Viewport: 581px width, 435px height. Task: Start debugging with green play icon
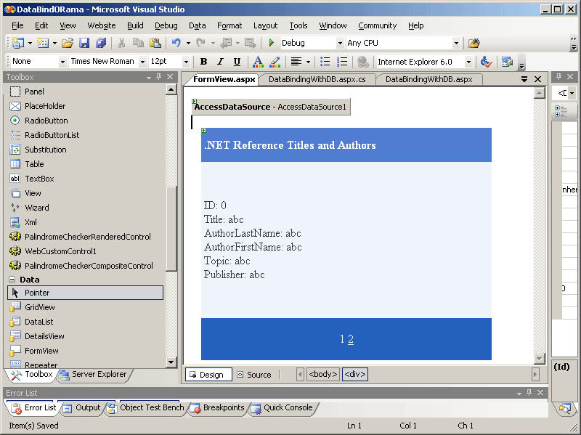[272, 44]
